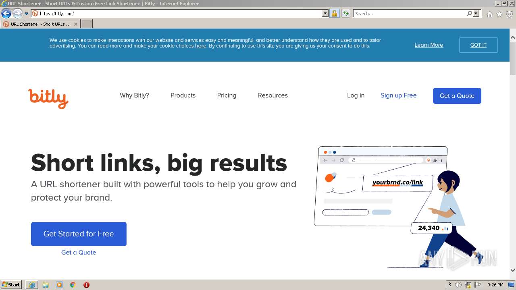Click the blue Get a Quote button
The height and width of the screenshot is (290, 516).
pos(457,96)
